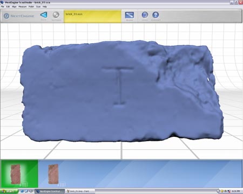Click the NextEngine ScanStudio taskbar button
243x194 pixels.
[x=50, y=191]
